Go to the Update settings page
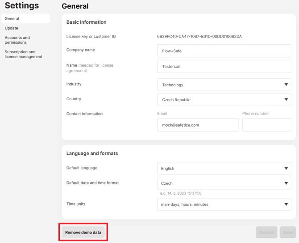Image resolution: width=299 pixels, height=243 pixels. point(12,28)
